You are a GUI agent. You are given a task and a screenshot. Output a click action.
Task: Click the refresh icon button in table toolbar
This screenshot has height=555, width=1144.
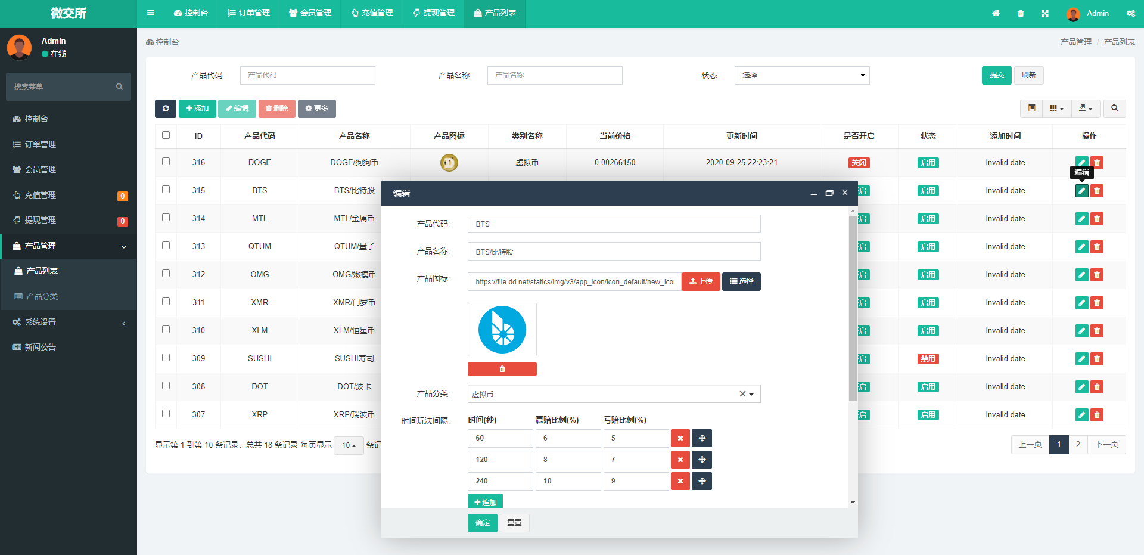(x=165, y=108)
